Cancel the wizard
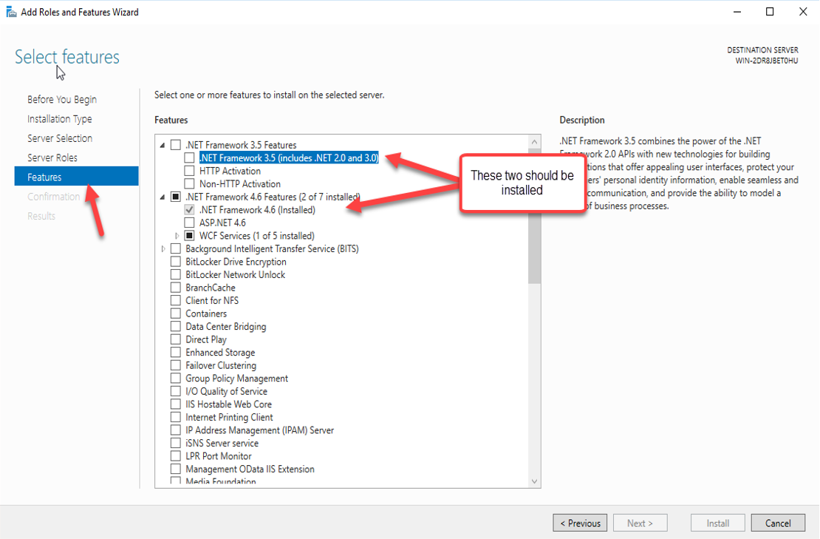This screenshot has height=539, width=820. pos(778,523)
